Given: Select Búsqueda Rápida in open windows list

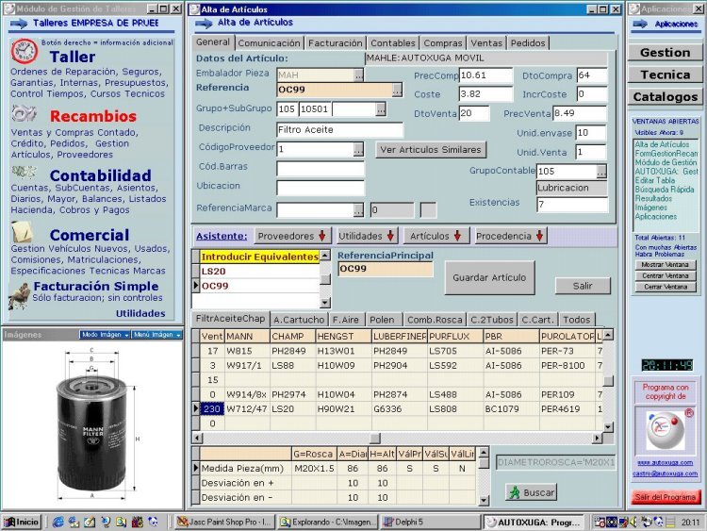Looking at the screenshot, I should [665, 190].
